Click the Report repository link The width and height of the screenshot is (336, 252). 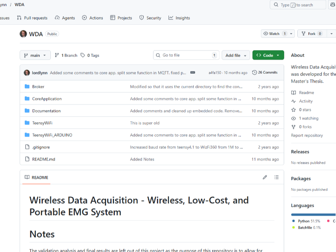pyautogui.click(x=307, y=135)
